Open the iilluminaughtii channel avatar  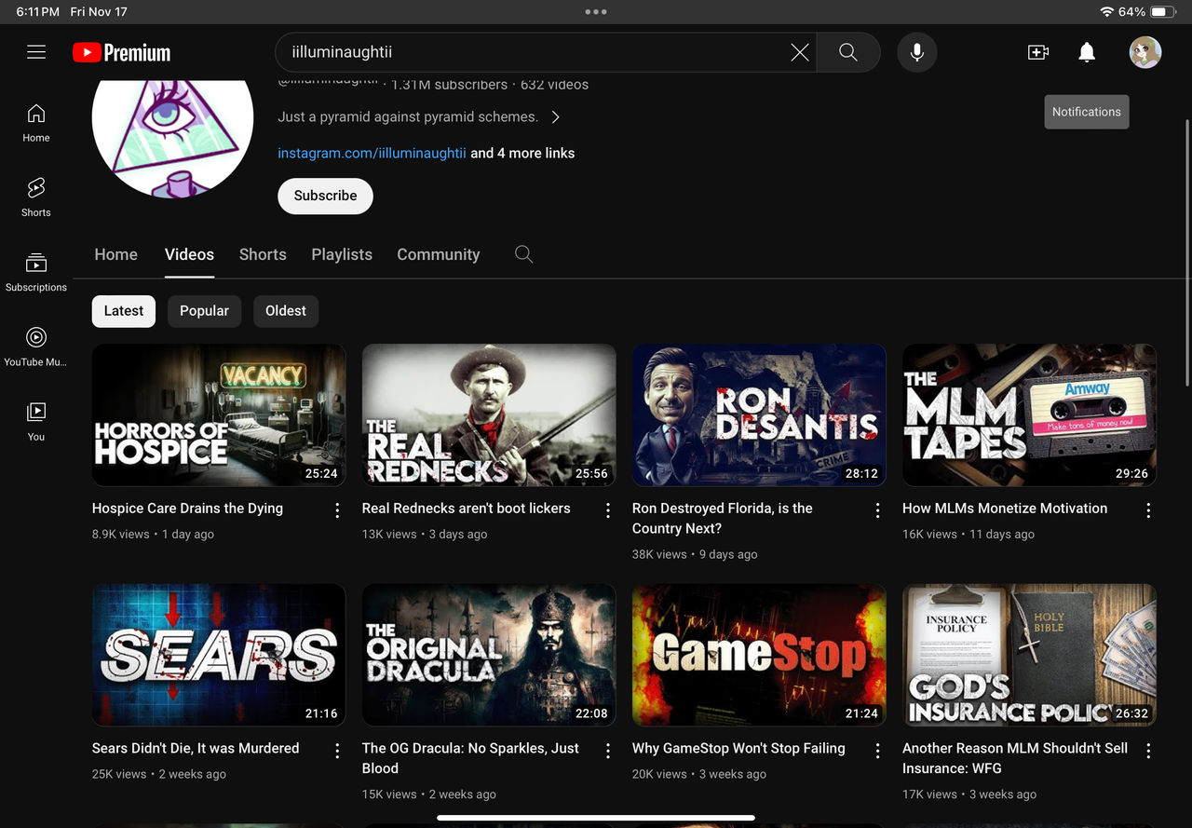[172, 137]
